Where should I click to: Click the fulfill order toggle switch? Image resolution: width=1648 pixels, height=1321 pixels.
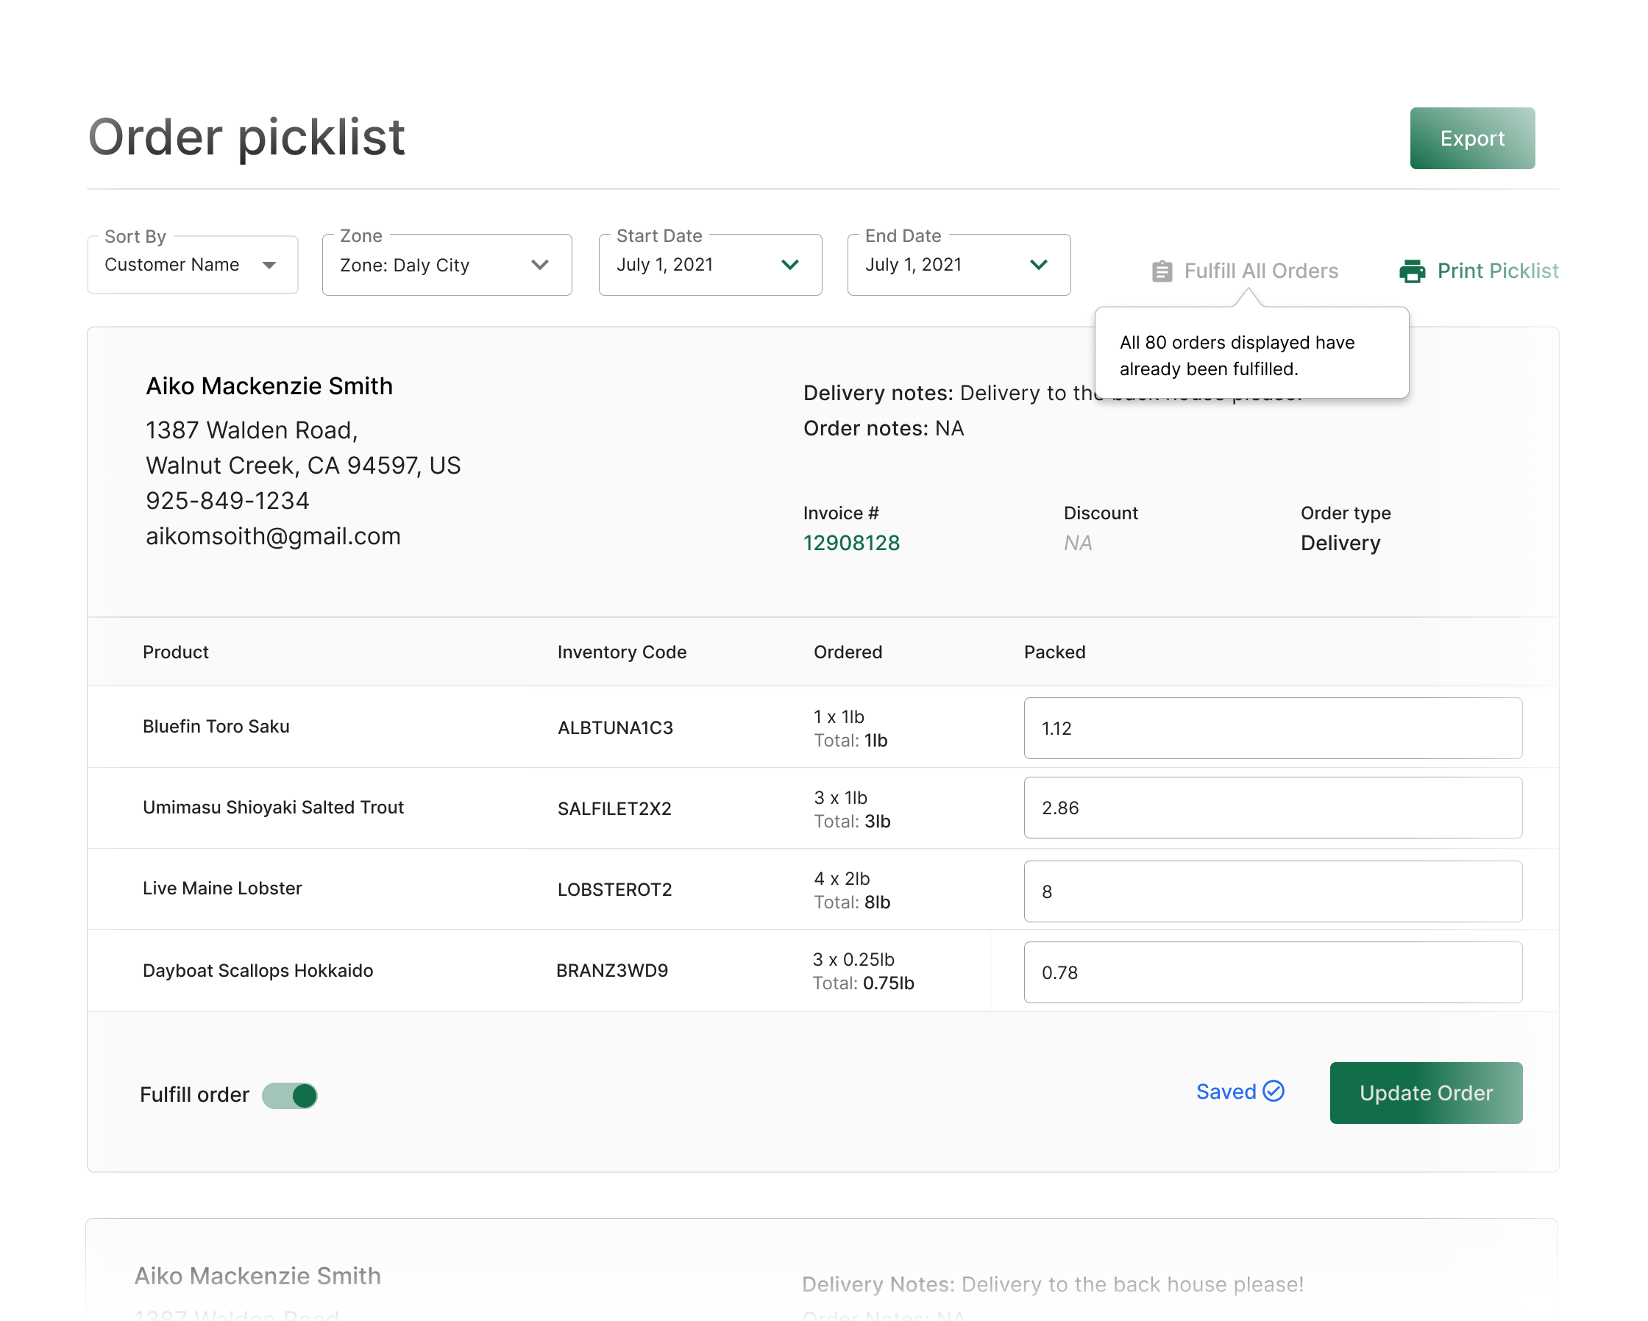pos(291,1093)
